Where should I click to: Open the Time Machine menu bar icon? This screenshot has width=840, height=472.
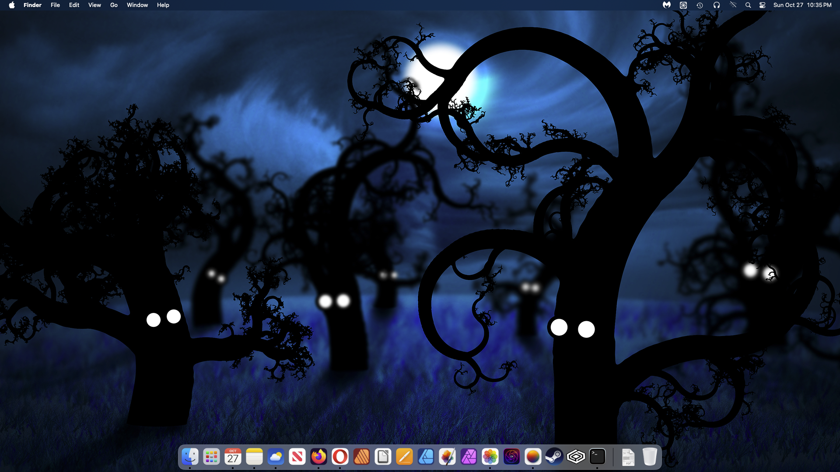coord(700,5)
